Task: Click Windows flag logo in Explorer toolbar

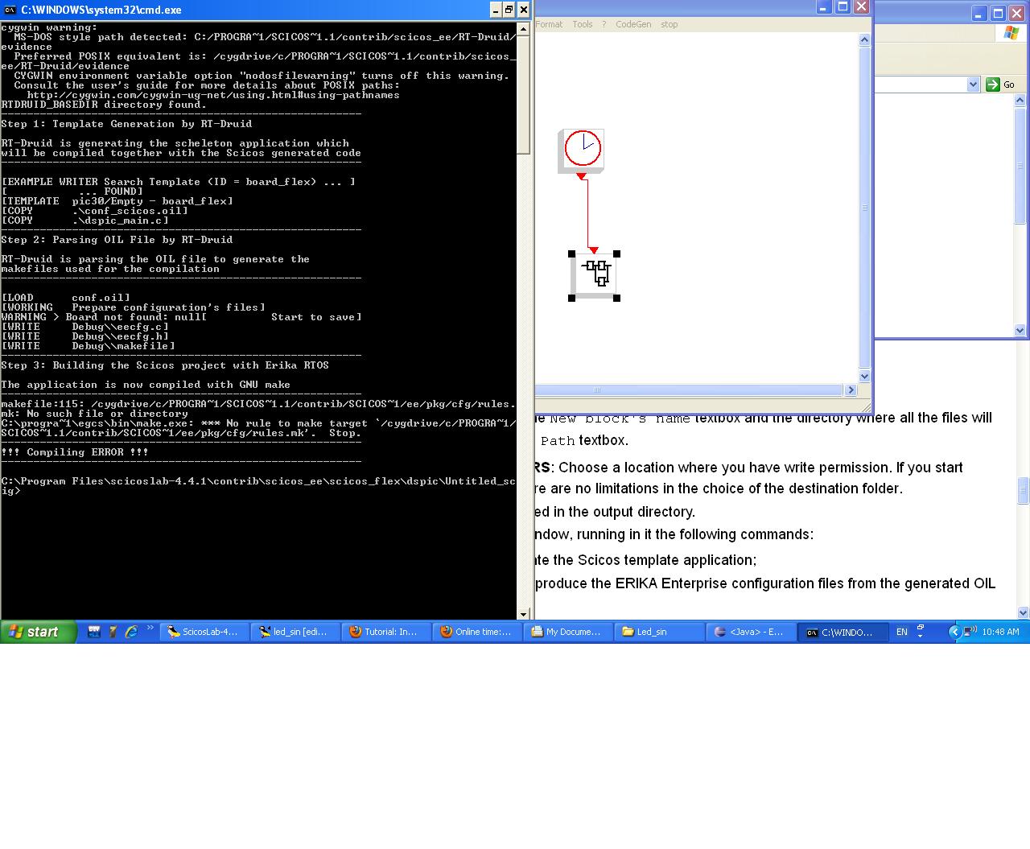Action: coord(1011,33)
